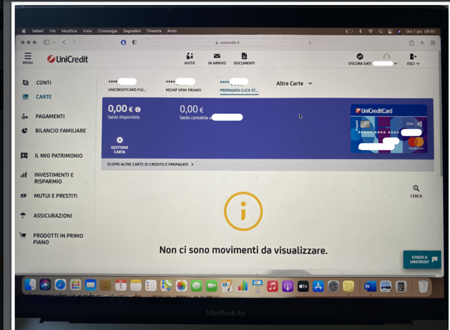Open the Documenti icon
Viewport: 450px width, 330px height.
tap(244, 57)
